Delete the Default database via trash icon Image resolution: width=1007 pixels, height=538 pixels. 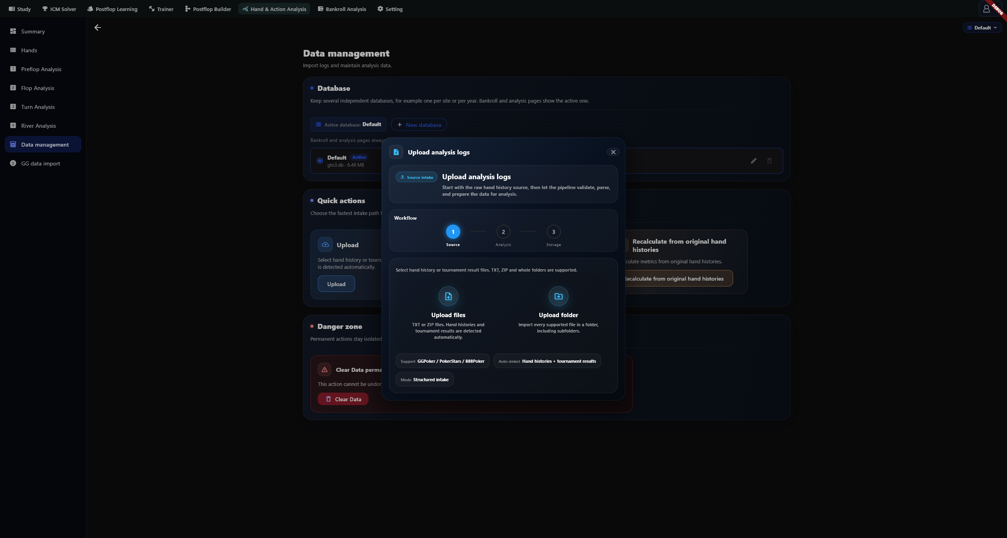[769, 161]
